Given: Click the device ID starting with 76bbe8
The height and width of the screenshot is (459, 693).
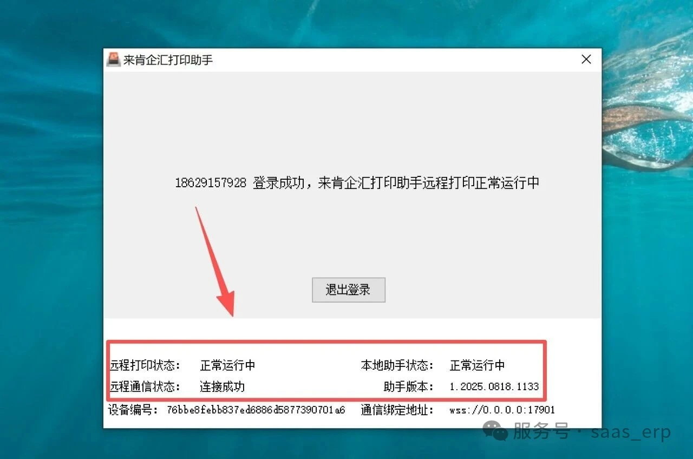Looking at the screenshot, I should [256, 410].
